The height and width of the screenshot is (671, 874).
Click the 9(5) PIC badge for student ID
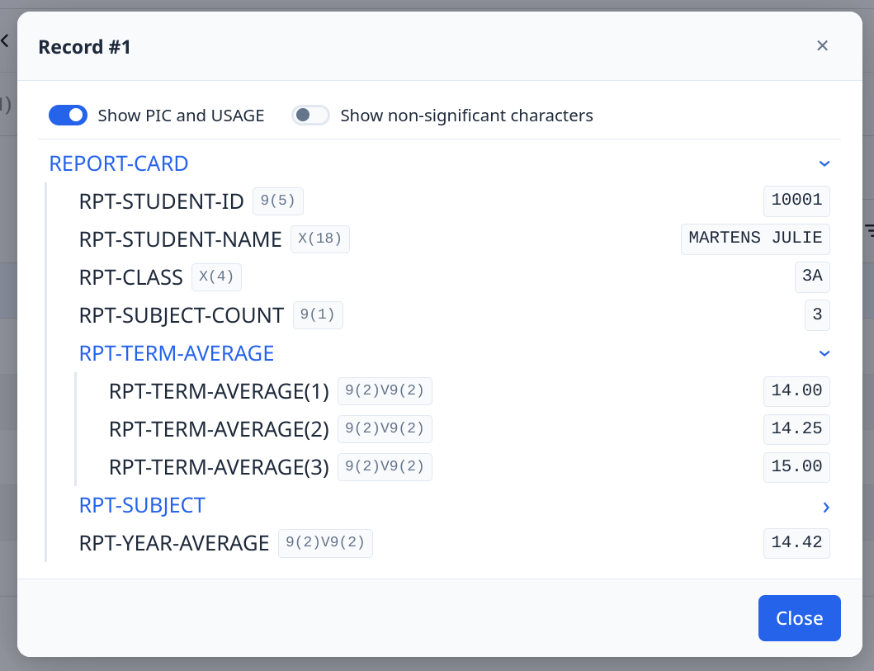click(x=277, y=201)
